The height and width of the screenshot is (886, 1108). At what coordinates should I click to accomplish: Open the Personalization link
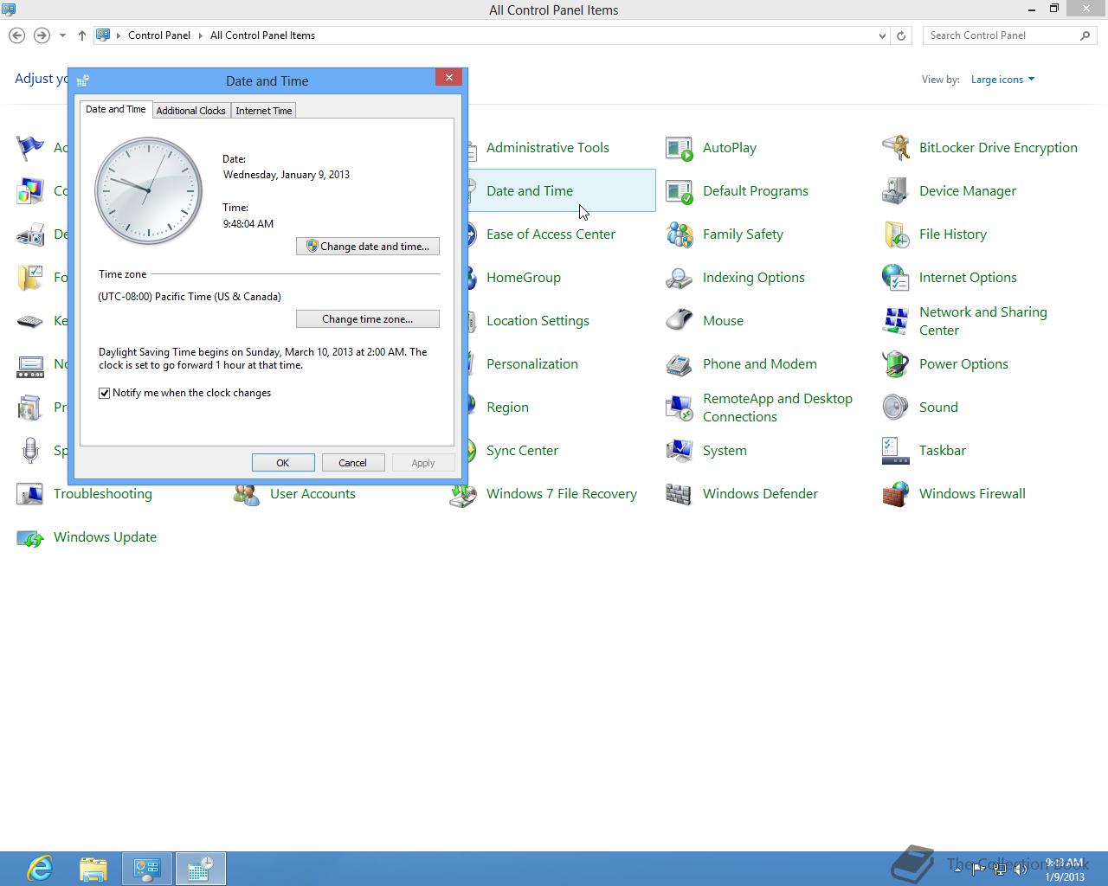(532, 364)
